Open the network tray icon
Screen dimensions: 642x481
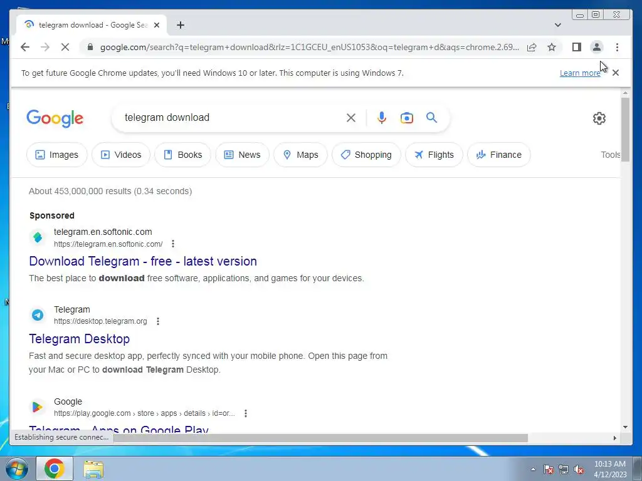(564, 469)
